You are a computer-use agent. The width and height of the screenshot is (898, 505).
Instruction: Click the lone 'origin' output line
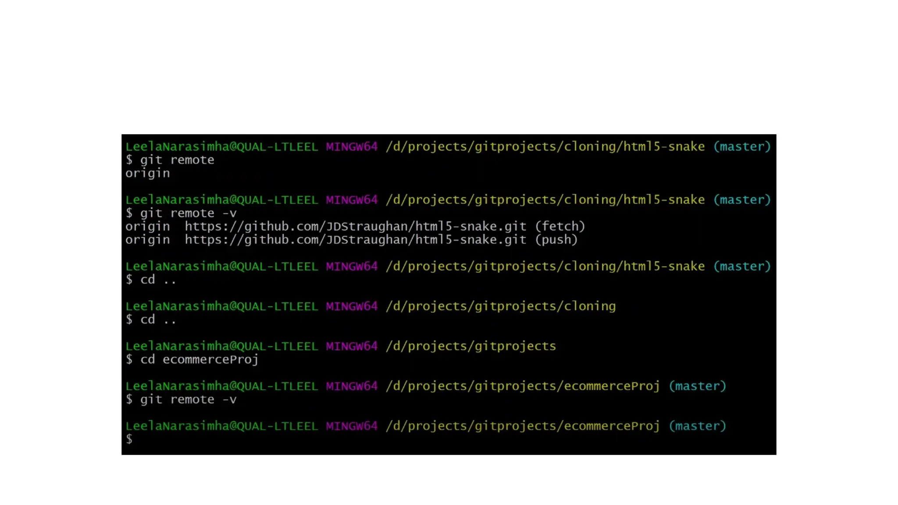tap(147, 174)
